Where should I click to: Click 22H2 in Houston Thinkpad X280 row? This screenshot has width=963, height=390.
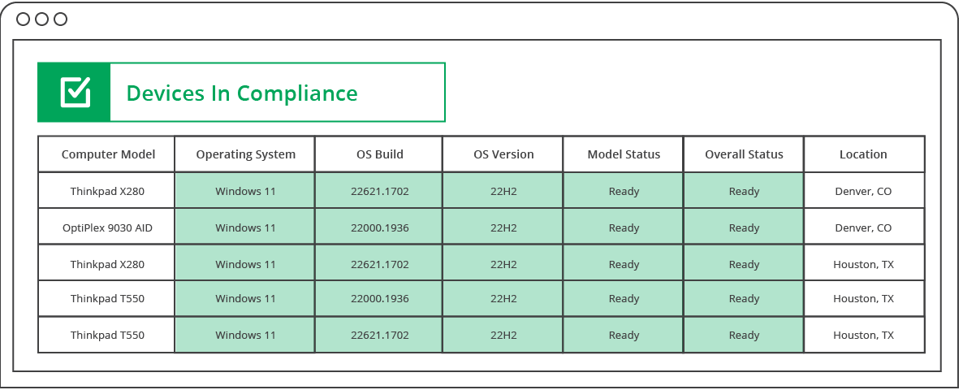pos(503,264)
